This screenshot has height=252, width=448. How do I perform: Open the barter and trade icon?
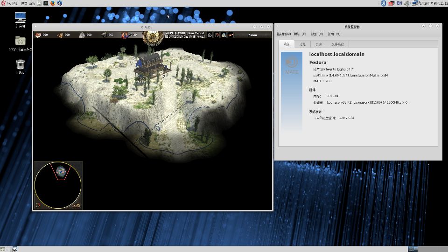pos(224,35)
